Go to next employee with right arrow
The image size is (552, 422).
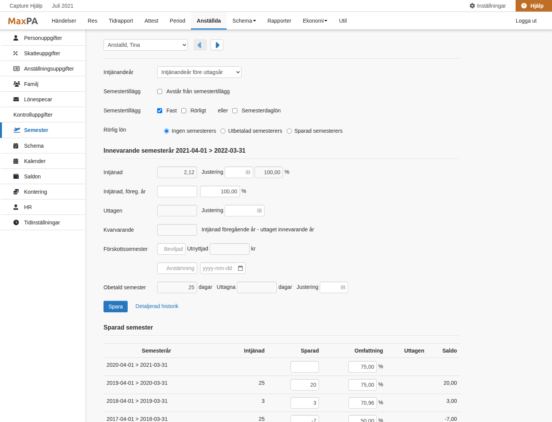click(x=217, y=45)
